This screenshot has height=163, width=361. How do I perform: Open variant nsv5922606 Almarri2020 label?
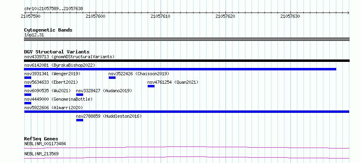tap(54, 108)
